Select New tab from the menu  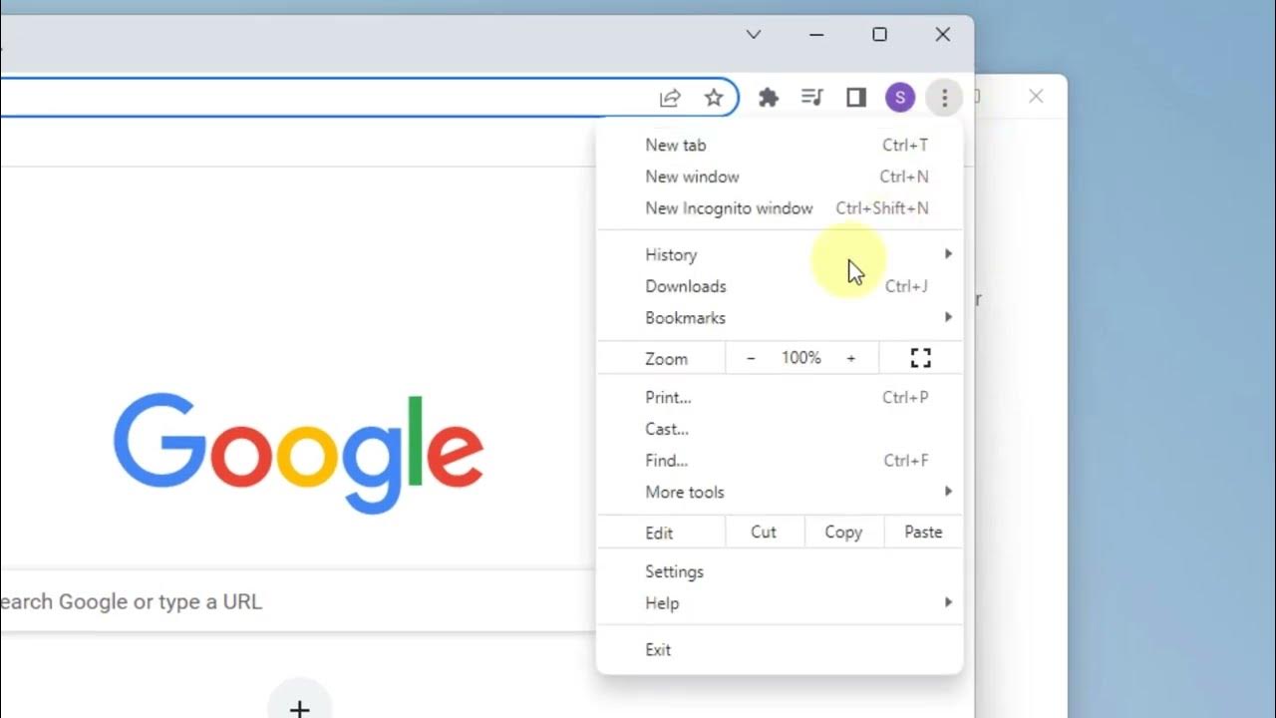pos(780,145)
